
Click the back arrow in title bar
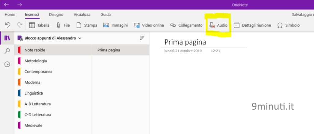[x=6, y=5]
